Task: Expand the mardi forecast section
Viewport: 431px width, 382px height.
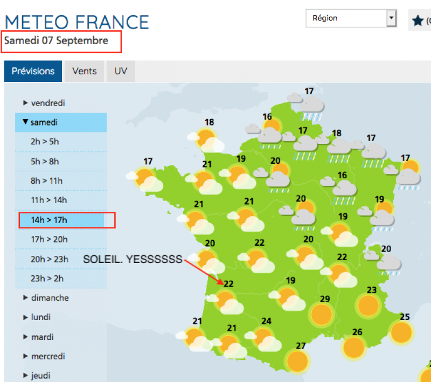Action: (38, 337)
